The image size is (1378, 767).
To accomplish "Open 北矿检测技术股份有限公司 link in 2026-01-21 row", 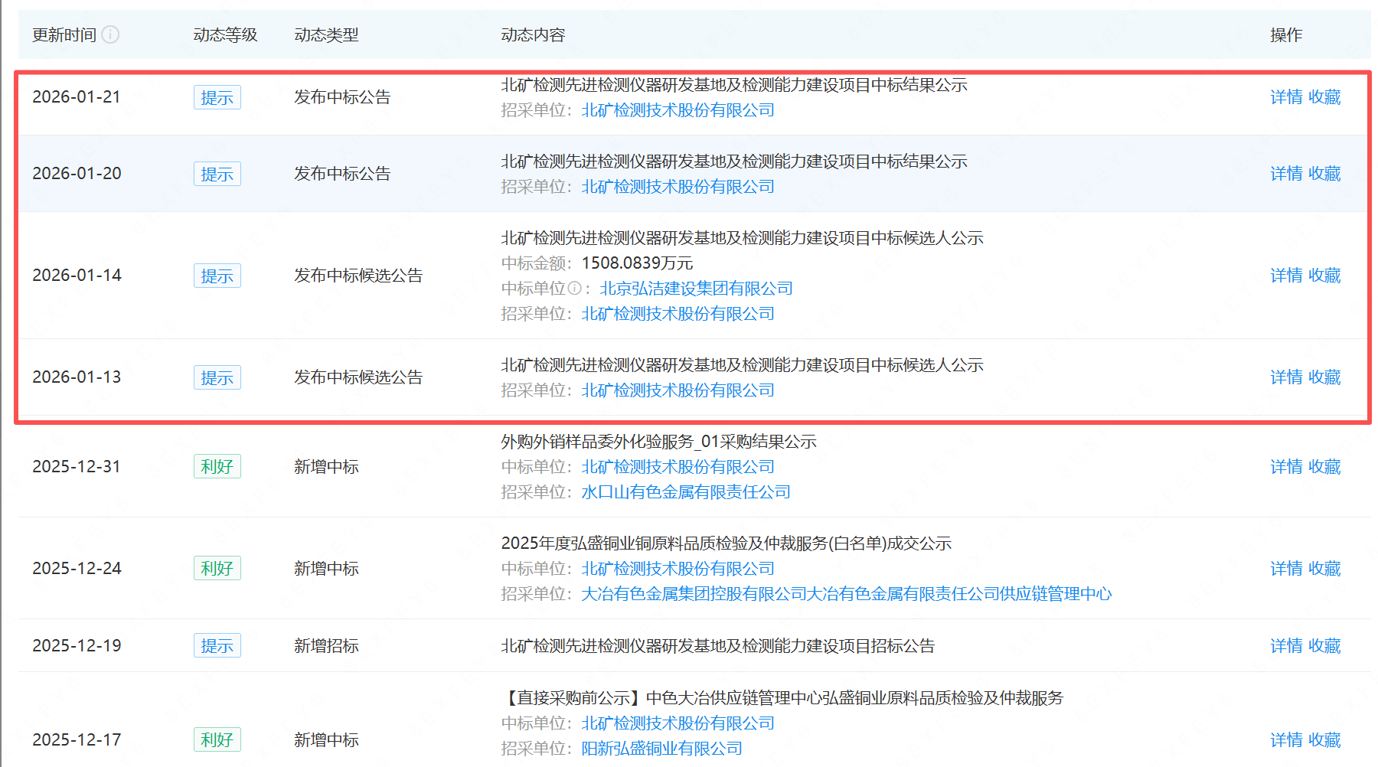I will click(x=678, y=110).
